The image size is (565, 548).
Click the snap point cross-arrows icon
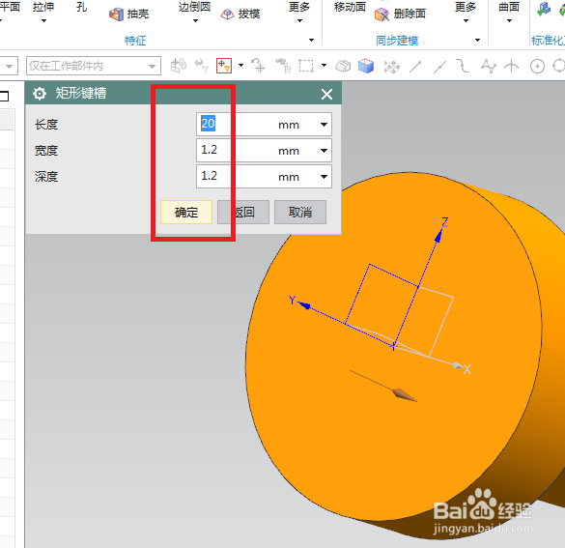(392, 67)
